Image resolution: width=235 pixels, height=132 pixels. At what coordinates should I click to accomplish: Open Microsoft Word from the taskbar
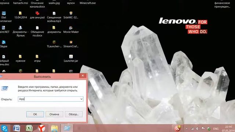click(17, 128)
